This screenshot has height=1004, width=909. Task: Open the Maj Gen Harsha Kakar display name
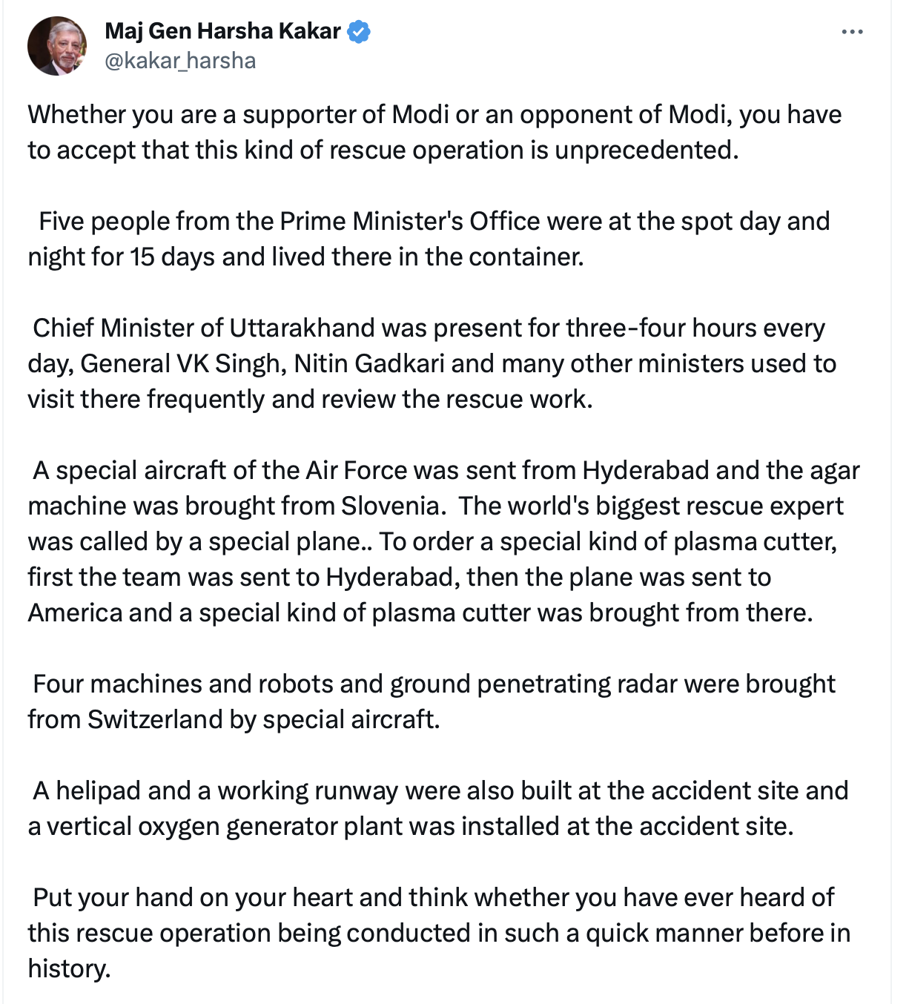(x=222, y=31)
